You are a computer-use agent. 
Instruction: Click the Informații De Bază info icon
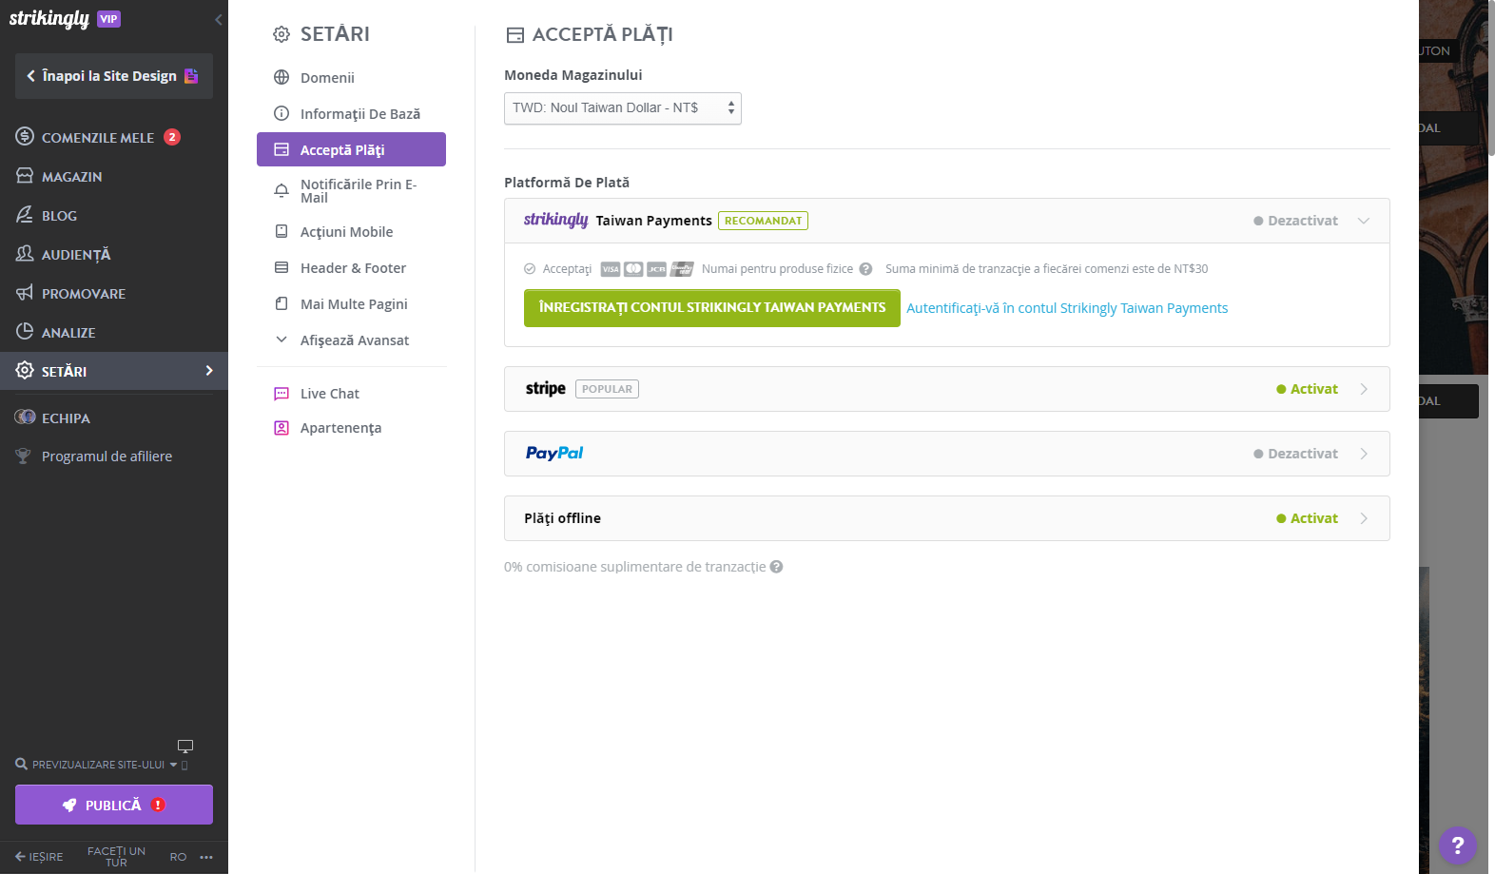point(282,113)
